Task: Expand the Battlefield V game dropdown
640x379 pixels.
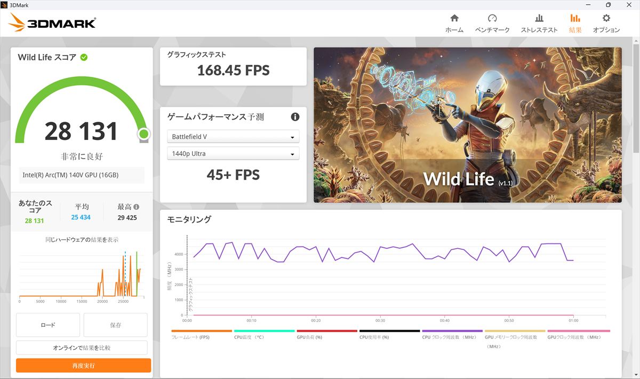Action: pos(233,137)
